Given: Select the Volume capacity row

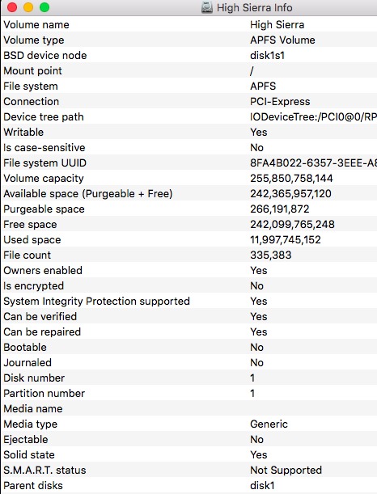Looking at the screenshot, I should click(x=189, y=179).
